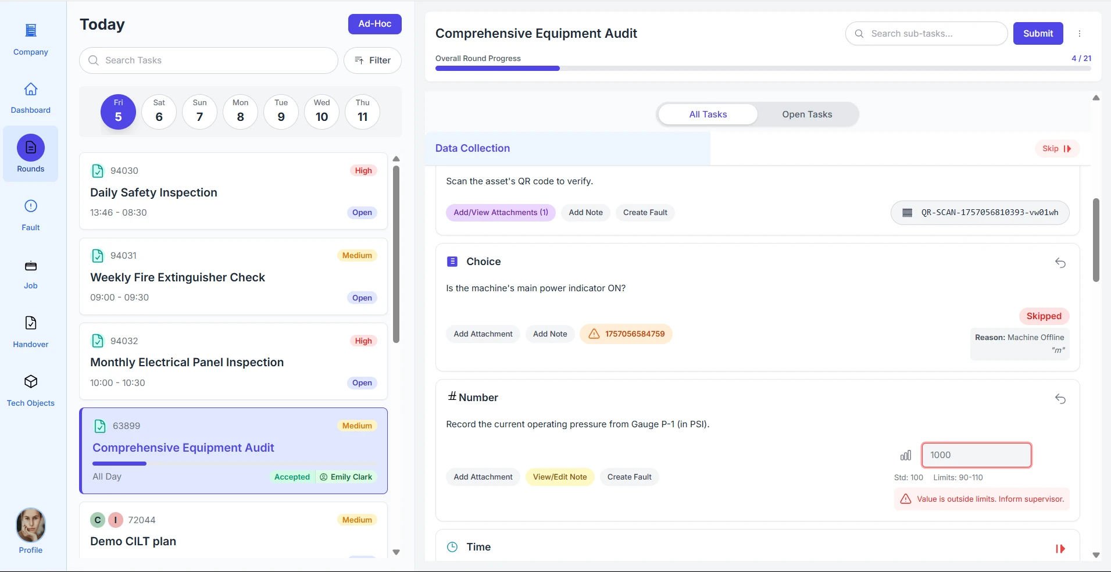The image size is (1111, 572).
Task: Go to Dashboard home icon
Action: [x=31, y=90]
